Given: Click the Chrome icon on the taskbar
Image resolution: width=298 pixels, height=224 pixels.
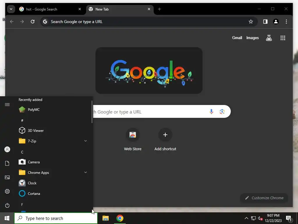Looking at the screenshot, I should coord(120,218).
